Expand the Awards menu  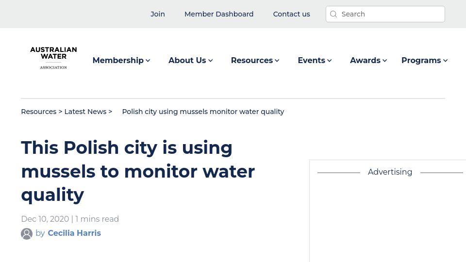pyautogui.click(x=368, y=60)
